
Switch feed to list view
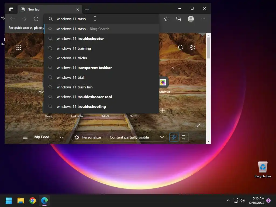coord(184,137)
